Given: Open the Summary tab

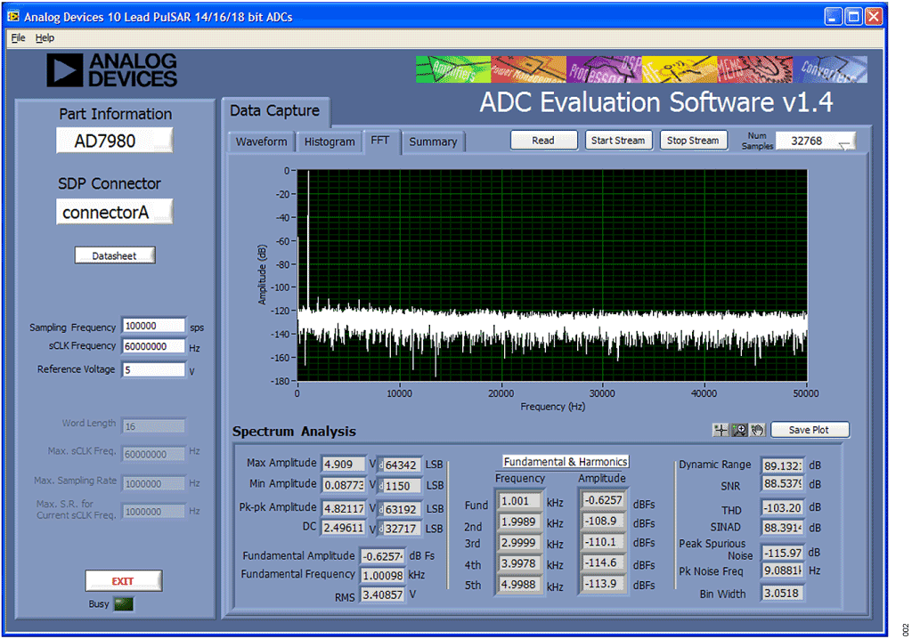Looking at the screenshot, I should (x=433, y=142).
